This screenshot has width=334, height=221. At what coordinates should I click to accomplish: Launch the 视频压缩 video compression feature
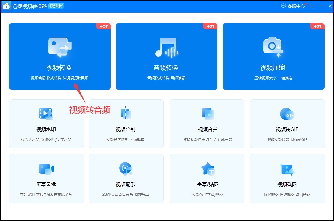point(273,56)
